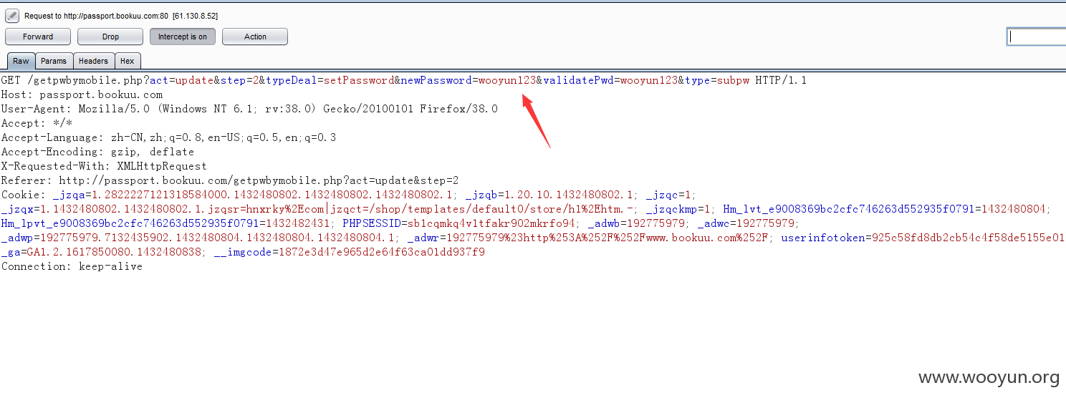Image resolution: width=1066 pixels, height=398 pixels.
Task: Toggle the Intercept is on button
Action: [x=183, y=37]
